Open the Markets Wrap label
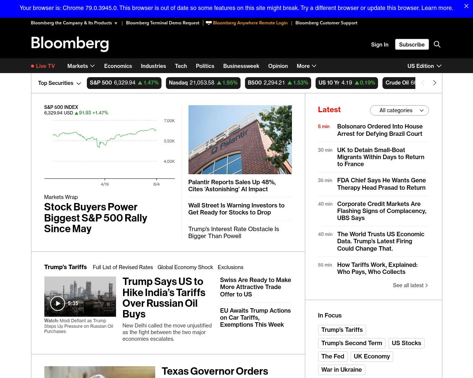Screen dimensions: 473x378 coord(61,197)
